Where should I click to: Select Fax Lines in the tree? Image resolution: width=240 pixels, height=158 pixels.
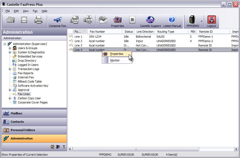[x=24, y=94]
